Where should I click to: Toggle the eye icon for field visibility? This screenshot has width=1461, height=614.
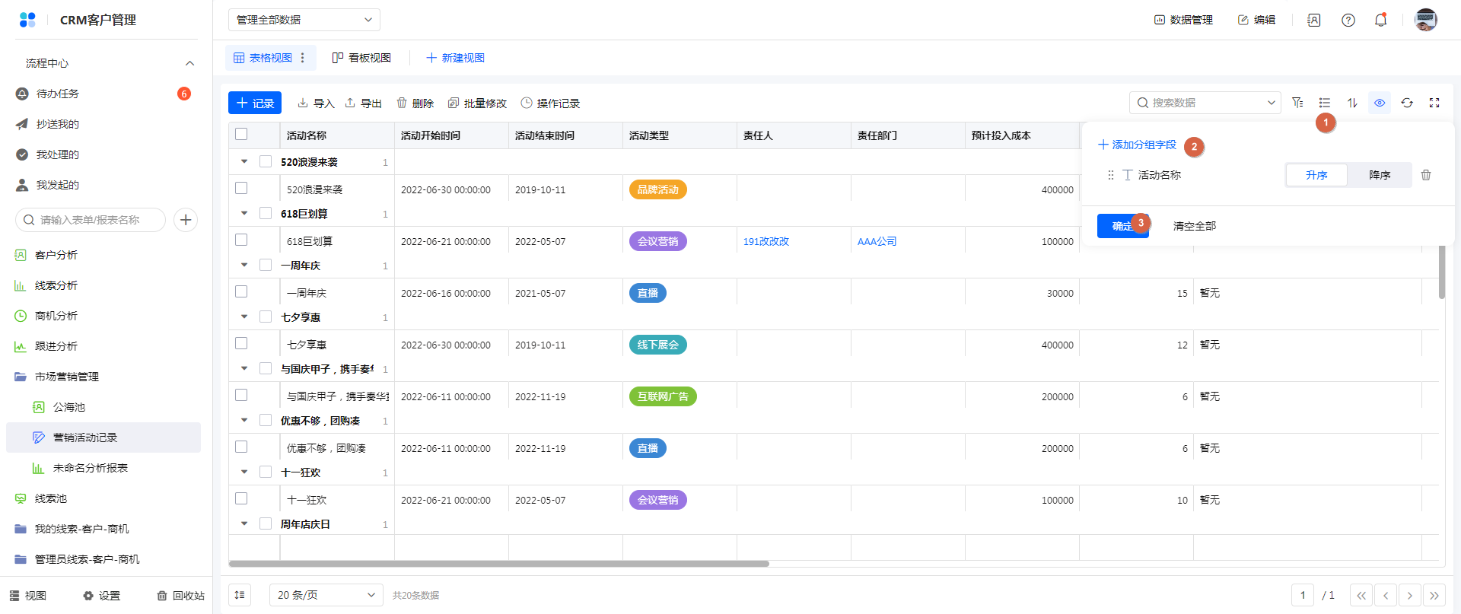[1380, 103]
